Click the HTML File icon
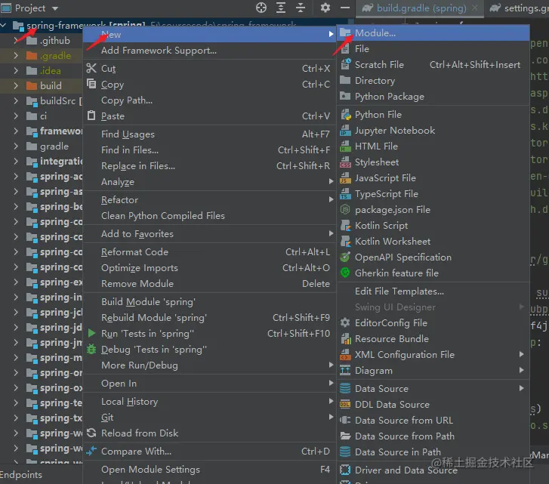Image resolution: width=549 pixels, height=484 pixels. [x=345, y=146]
